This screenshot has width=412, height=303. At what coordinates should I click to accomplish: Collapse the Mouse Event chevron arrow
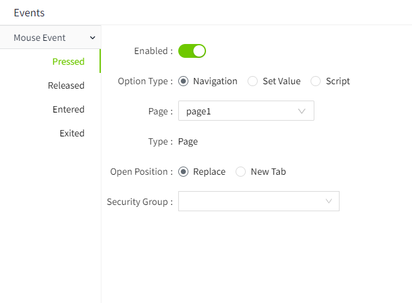pyautogui.click(x=93, y=38)
